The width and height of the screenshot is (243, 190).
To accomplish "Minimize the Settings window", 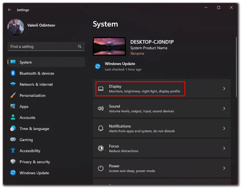I will (206, 7).
